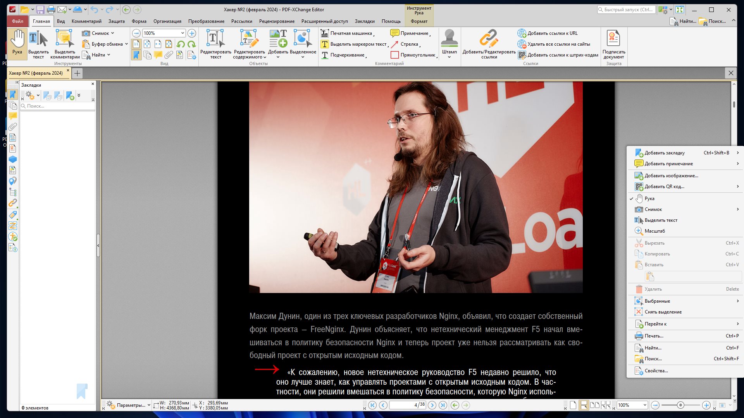Save document from quick access toolbar
Screen dimensions: 744x418
coord(40,10)
